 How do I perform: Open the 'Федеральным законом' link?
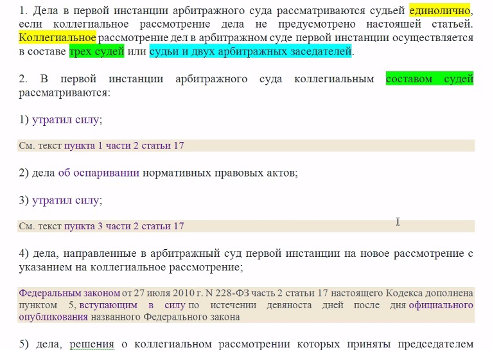(69, 293)
